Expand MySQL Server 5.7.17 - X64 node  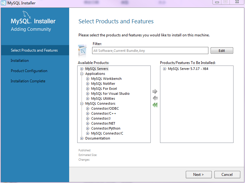(x=164, y=69)
